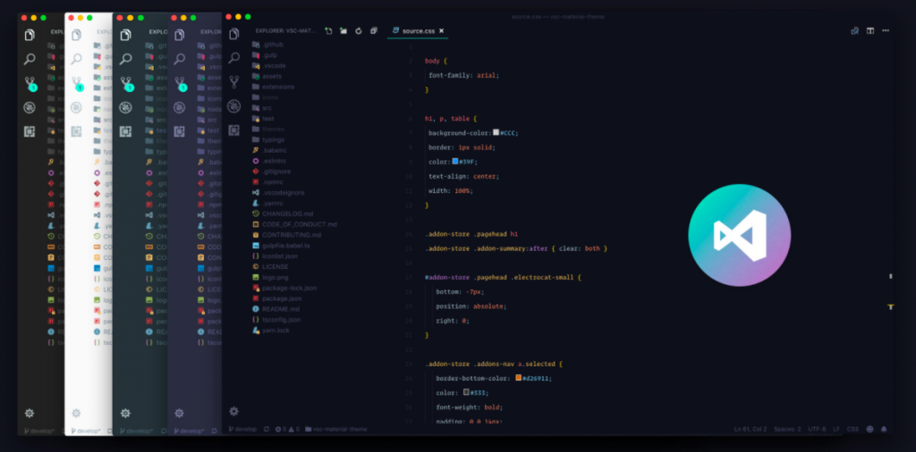The height and width of the screenshot is (452, 916).
Task: Open the .eslintrc file
Action: [x=268, y=161]
